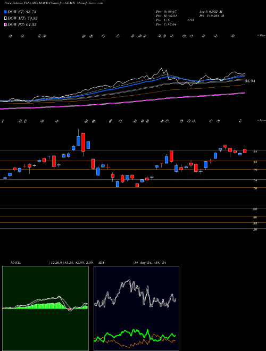The image size is (266, 351).
Task: Click the 83 price axis label
Action: tap(255, 162)
